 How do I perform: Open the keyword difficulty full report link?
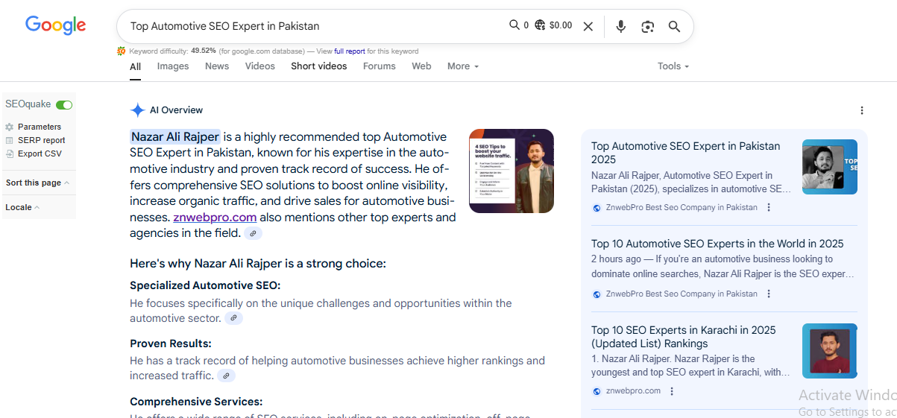350,51
